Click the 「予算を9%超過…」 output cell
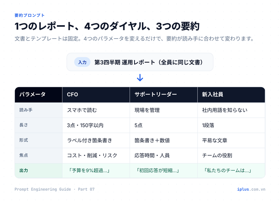280x206 pixels. pos(96,171)
